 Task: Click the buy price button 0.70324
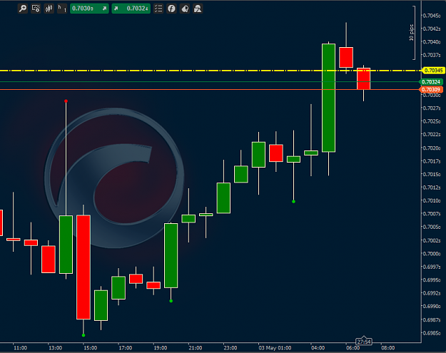[x=131, y=9]
